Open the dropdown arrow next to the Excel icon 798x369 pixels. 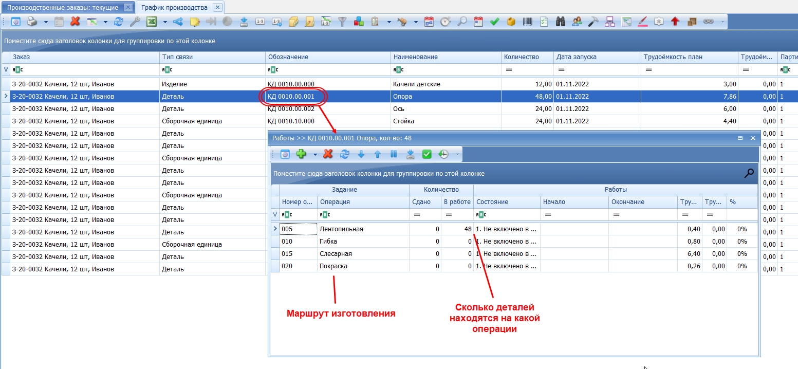(165, 22)
